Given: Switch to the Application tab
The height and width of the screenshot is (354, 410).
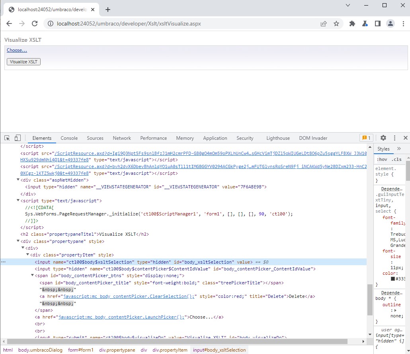Looking at the screenshot, I should pos(215,138).
